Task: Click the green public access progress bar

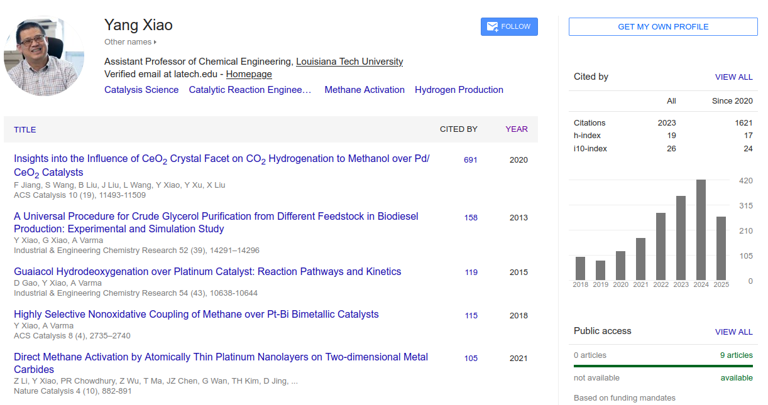Action: click(663, 366)
